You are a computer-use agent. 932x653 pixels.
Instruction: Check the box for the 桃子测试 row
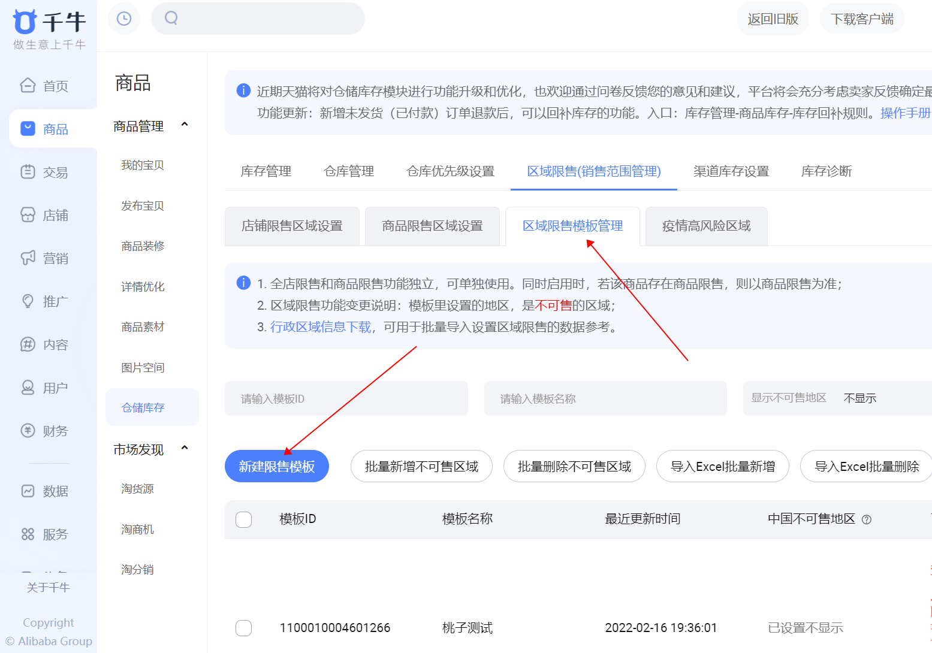tap(243, 628)
